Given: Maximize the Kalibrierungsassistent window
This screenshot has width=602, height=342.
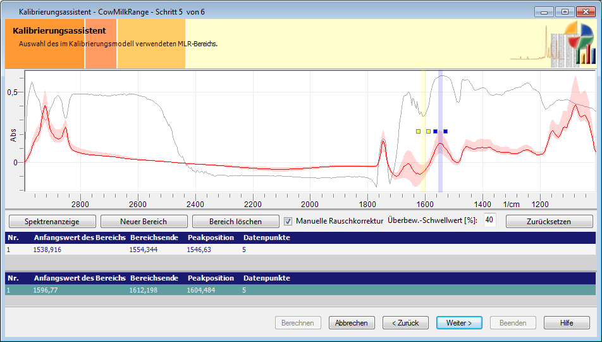Looking at the screenshot, I should pos(565,11).
